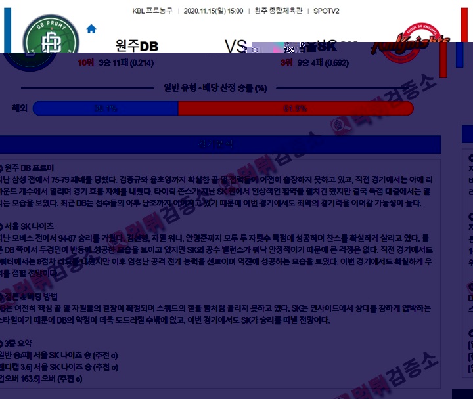
Task: Click the 언오버 163.5 오버 line
Action: click(41, 379)
